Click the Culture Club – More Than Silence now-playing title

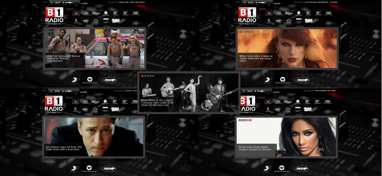tap(131, 2)
